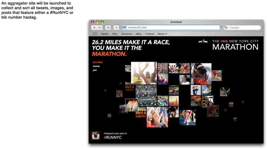Stop loading with the X toolbar button

point(108,27)
